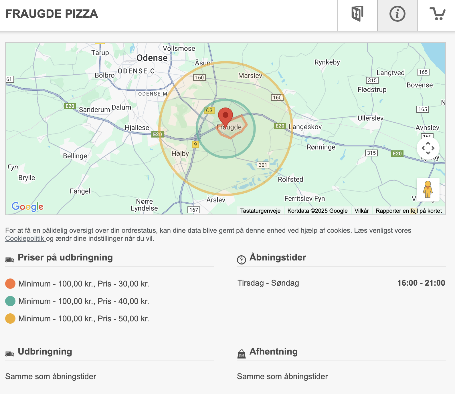This screenshot has width=455, height=394.
Task: Click Rapporter en fejl på kortet
Action: click(409, 211)
